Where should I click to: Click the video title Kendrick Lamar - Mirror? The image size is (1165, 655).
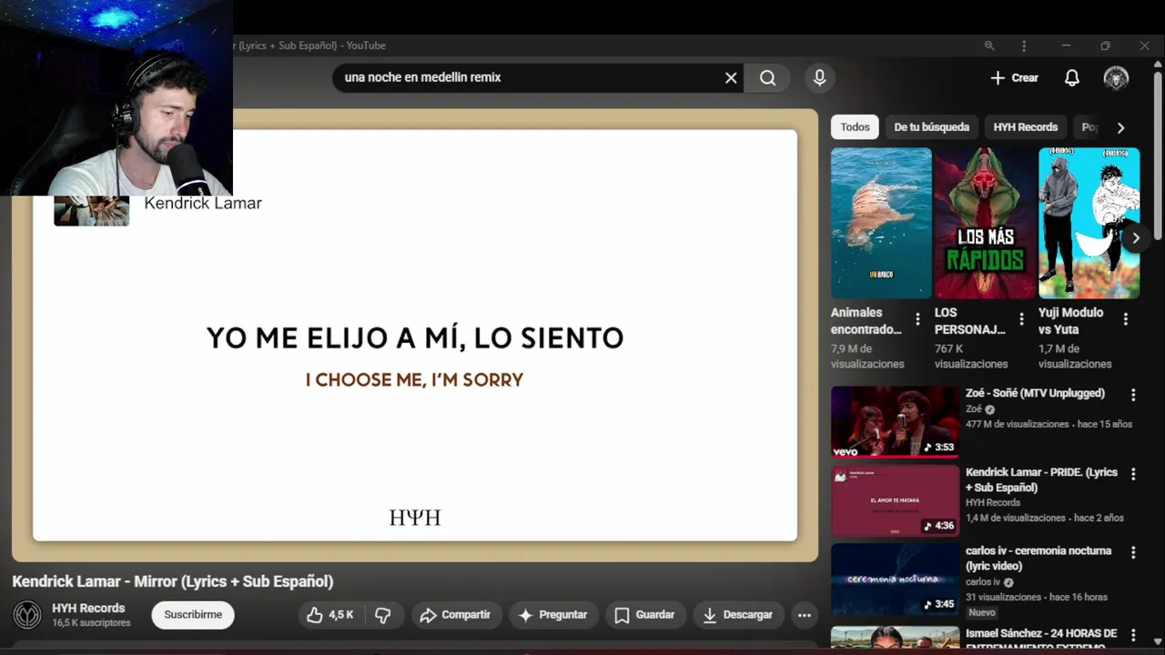pyautogui.click(x=173, y=581)
